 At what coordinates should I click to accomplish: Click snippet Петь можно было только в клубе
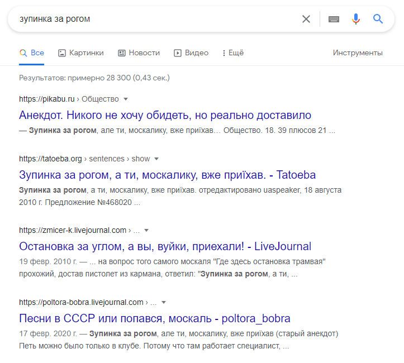point(80,346)
